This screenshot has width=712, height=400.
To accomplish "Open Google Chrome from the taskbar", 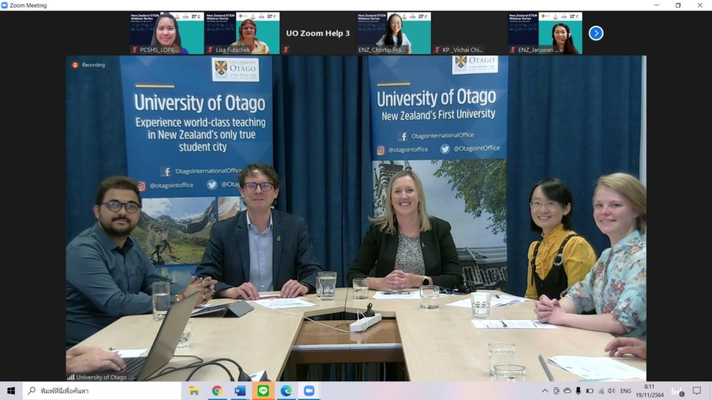I will pyautogui.click(x=217, y=390).
